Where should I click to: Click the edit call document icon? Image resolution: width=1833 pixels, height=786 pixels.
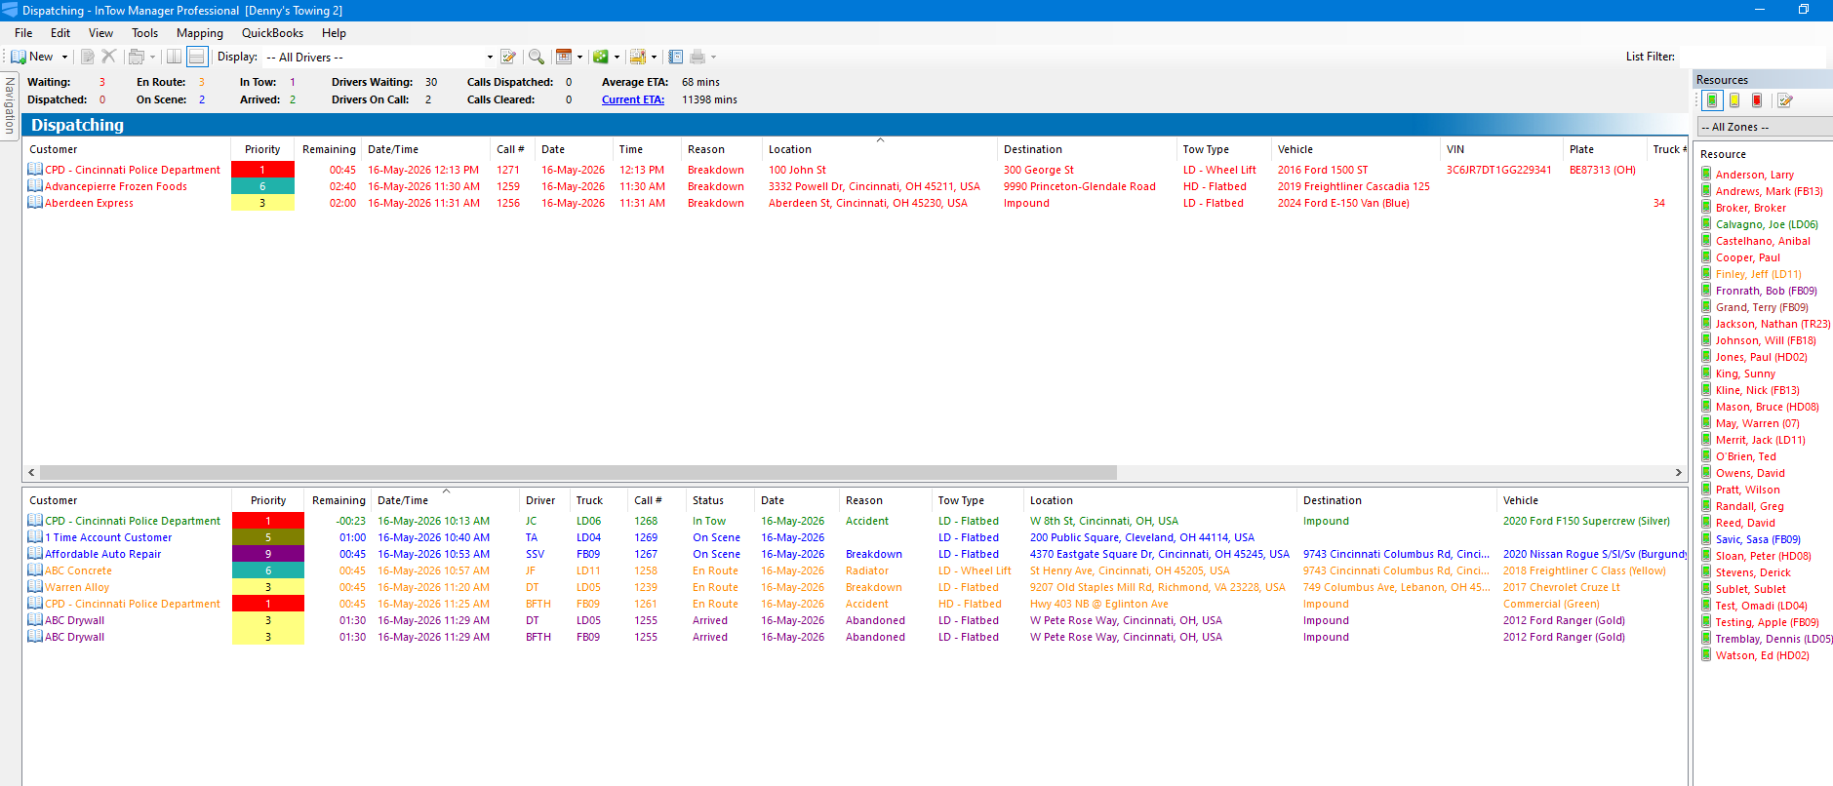tap(87, 57)
